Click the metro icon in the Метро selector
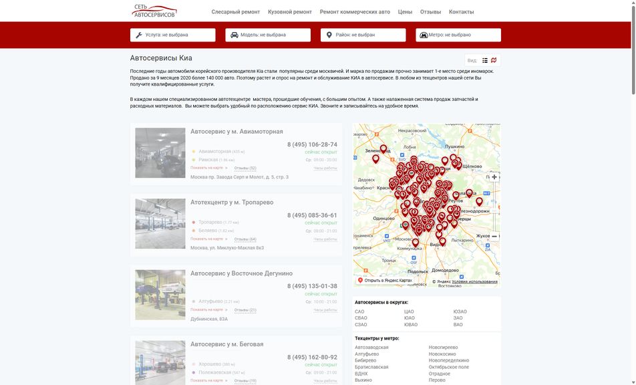Image resolution: width=636 pixels, height=385 pixels. tap(424, 35)
